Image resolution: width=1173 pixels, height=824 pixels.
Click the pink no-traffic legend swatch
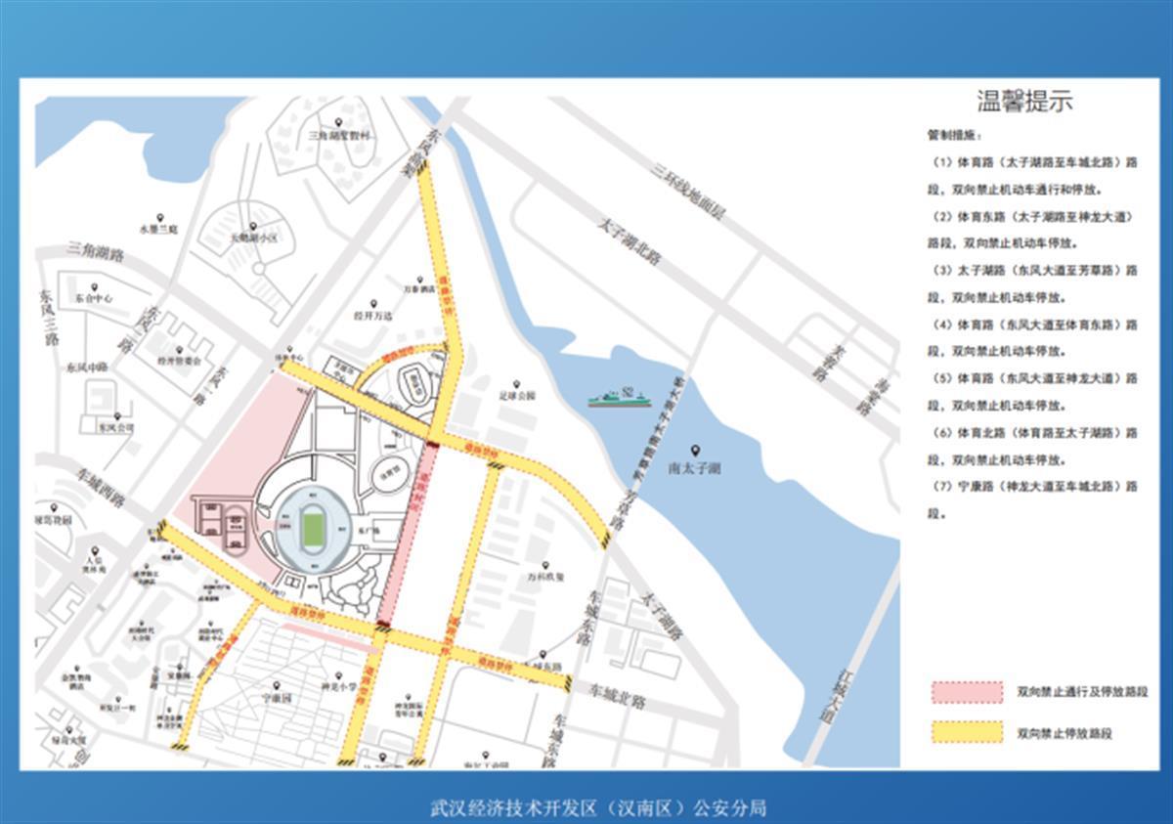pyautogui.click(x=967, y=692)
